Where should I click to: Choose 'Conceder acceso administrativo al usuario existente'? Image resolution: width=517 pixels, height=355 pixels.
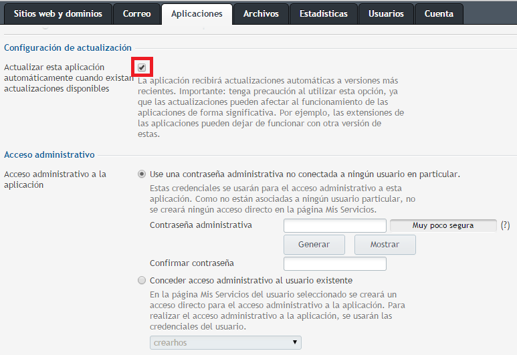coord(142,280)
